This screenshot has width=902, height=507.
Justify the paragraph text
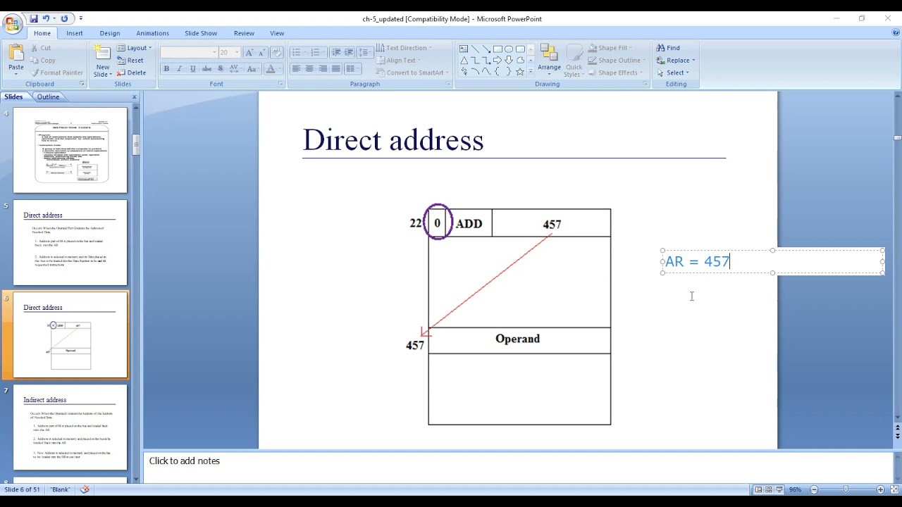(x=336, y=69)
